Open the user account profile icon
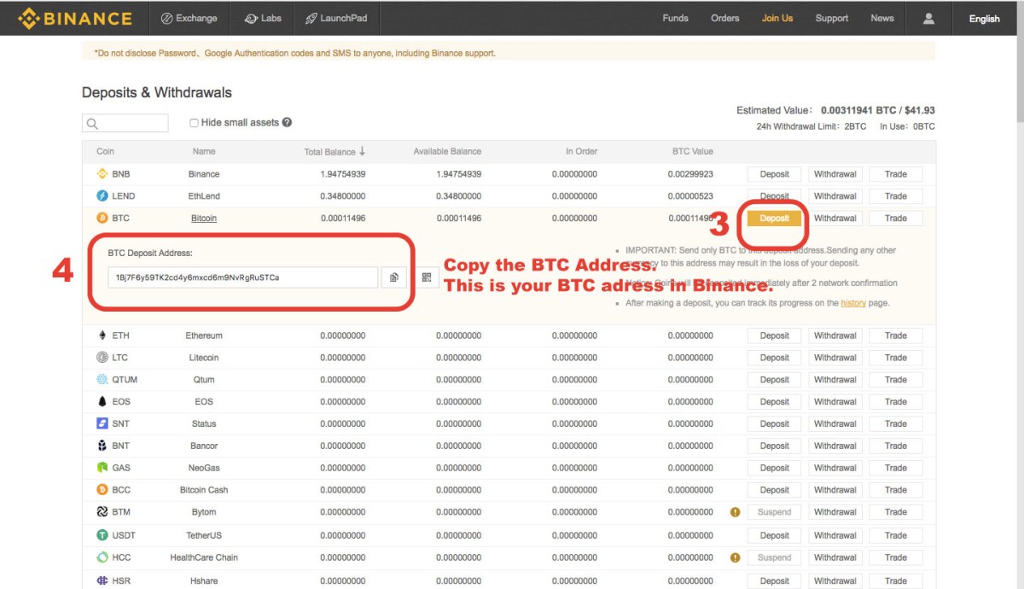This screenshot has width=1024, height=589. 929,18
